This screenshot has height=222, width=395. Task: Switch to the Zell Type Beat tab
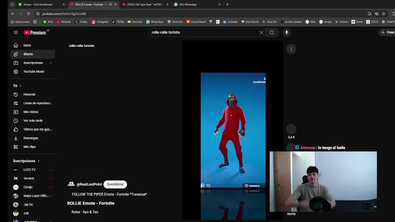pyautogui.click(x=144, y=4)
